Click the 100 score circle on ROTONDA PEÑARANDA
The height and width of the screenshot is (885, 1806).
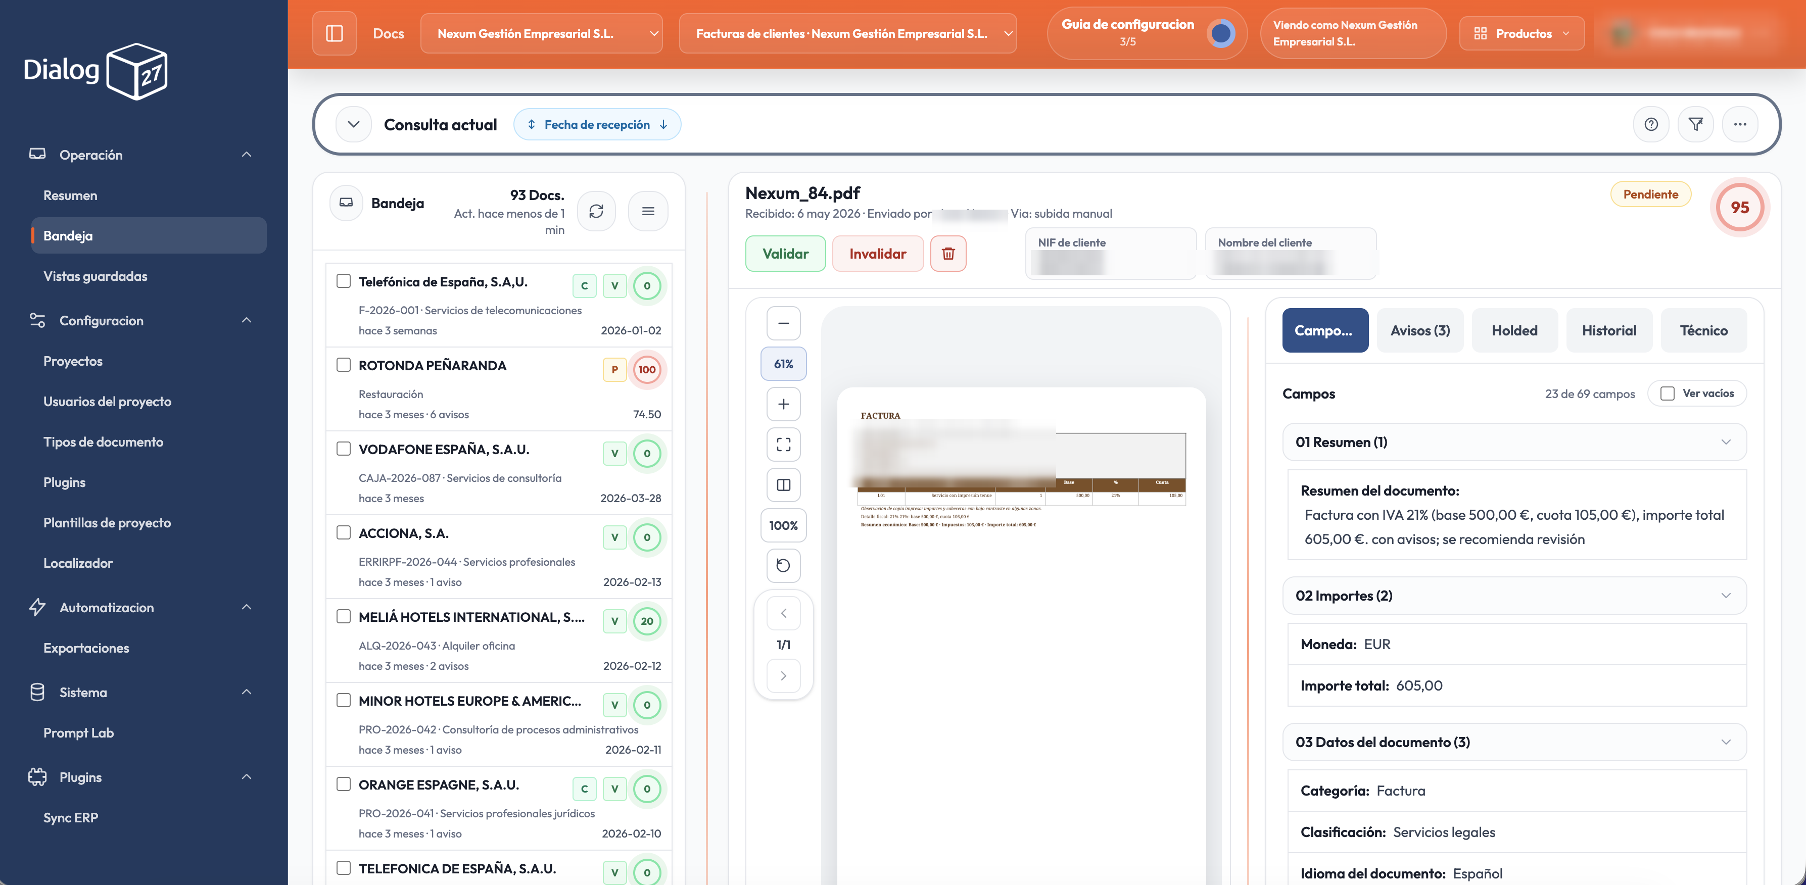pyautogui.click(x=647, y=370)
